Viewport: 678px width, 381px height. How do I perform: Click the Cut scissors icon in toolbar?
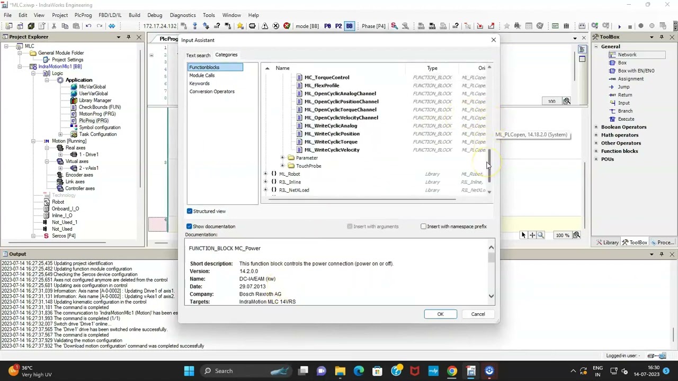pos(53,26)
